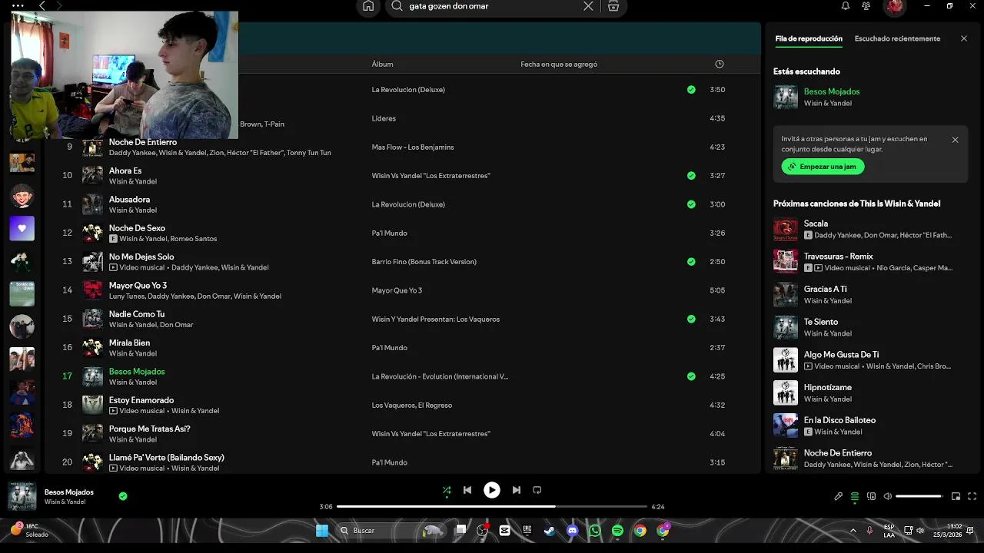Click Te Siento queue thumbnail
Viewport: 984px width, 553px height.
click(x=786, y=327)
